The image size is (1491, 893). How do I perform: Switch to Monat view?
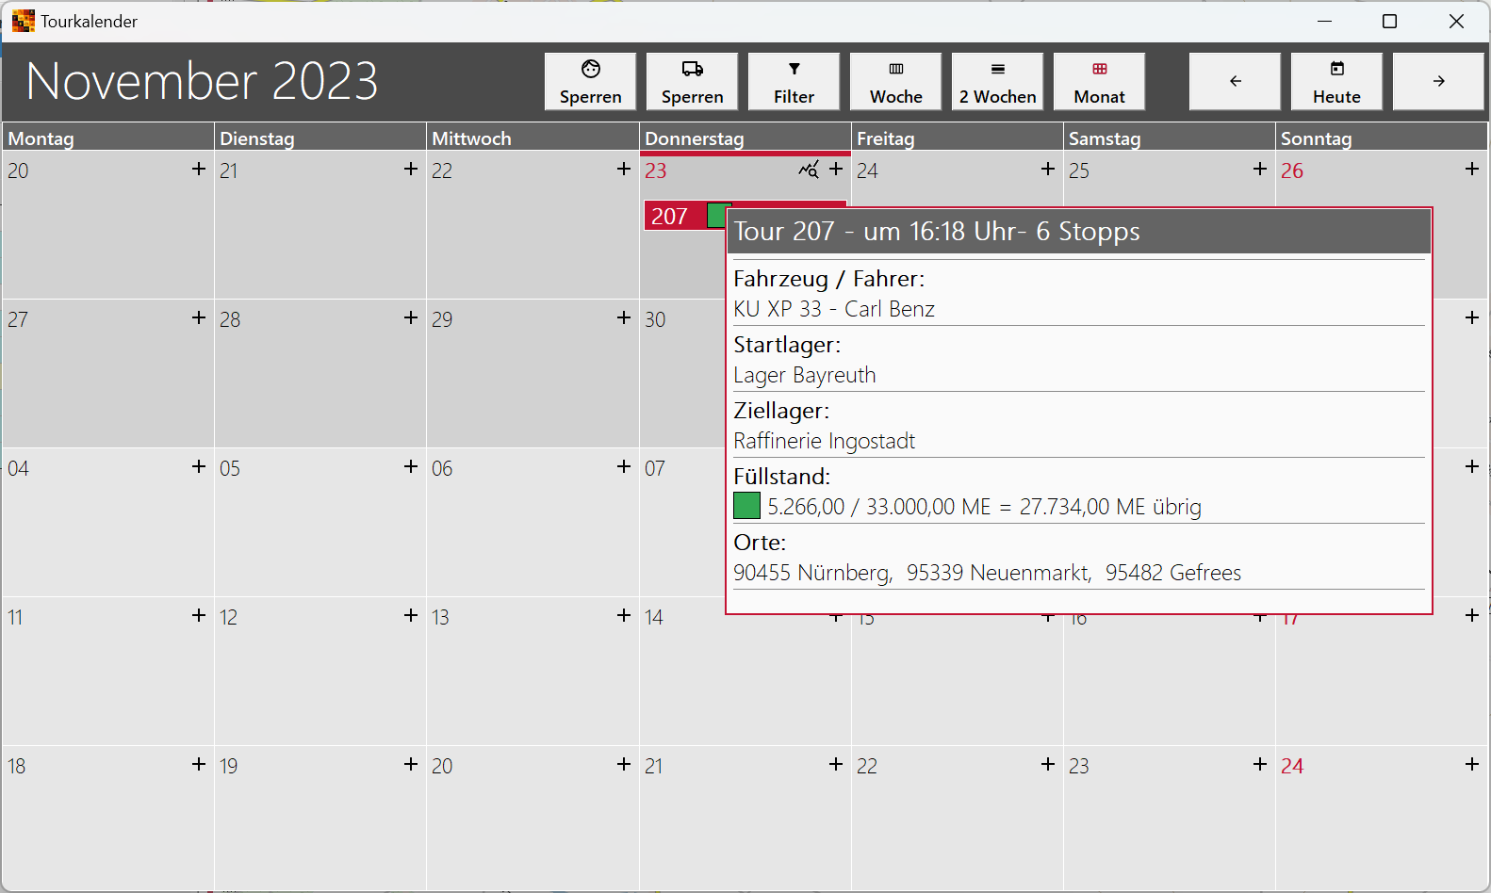point(1099,81)
